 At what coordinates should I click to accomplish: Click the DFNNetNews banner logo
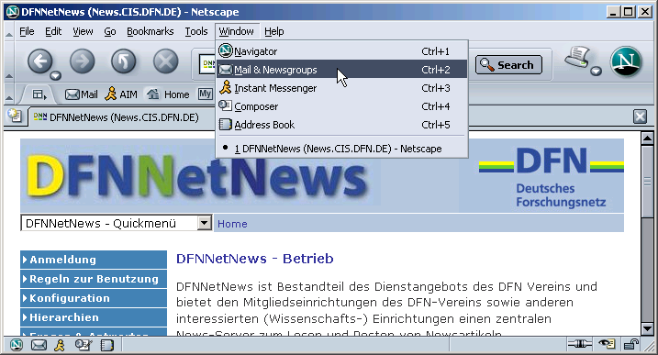(197, 176)
